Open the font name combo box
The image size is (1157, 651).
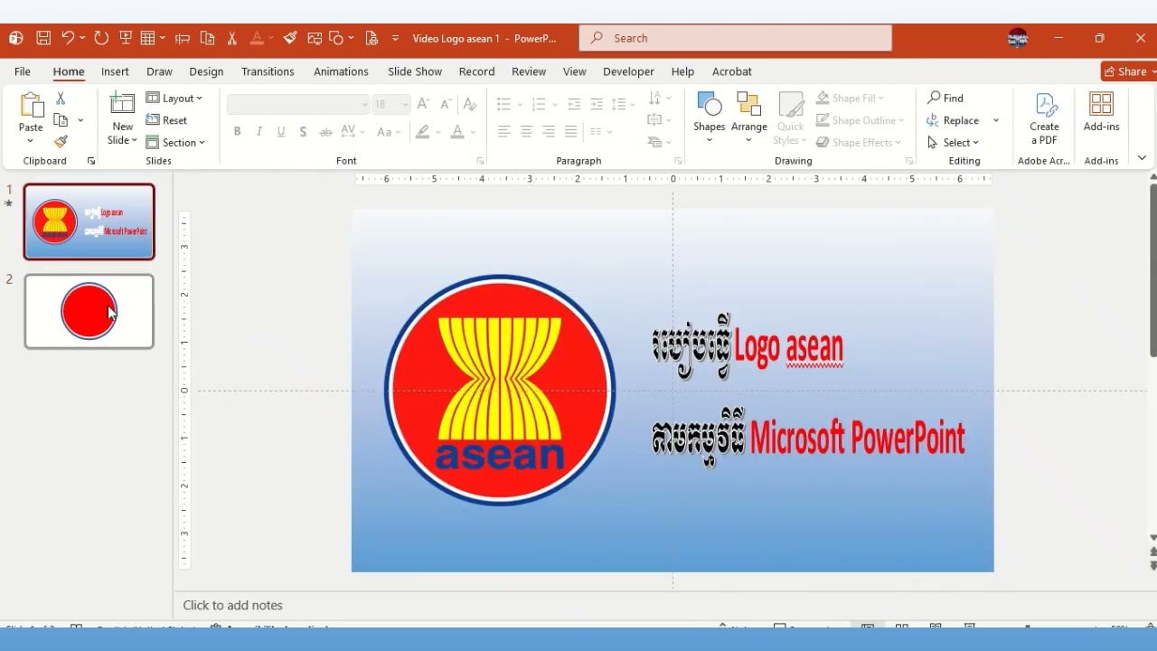(x=298, y=104)
